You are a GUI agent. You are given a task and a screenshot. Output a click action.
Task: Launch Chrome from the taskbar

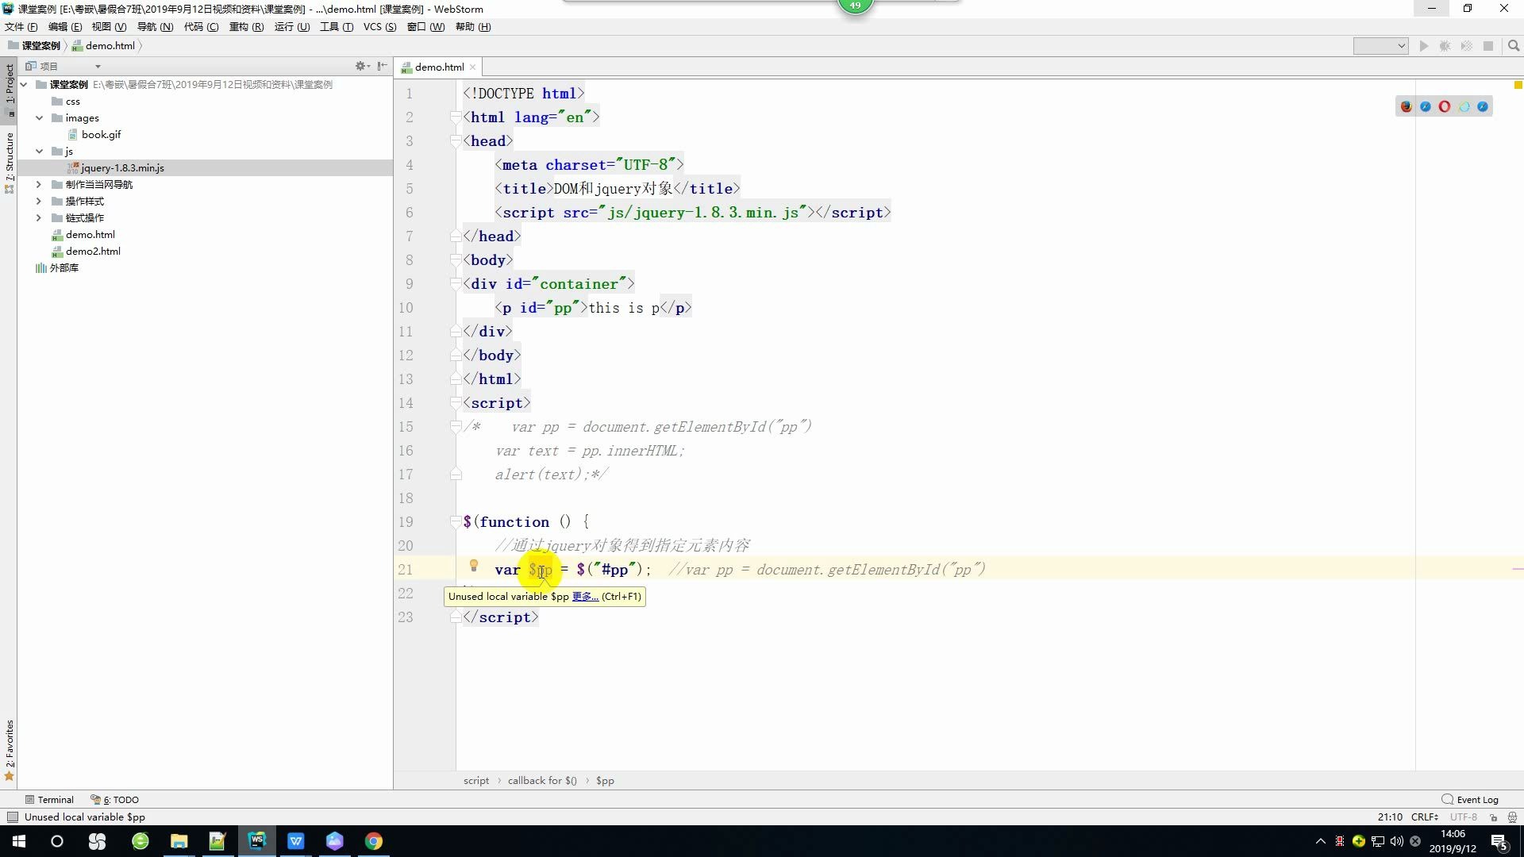click(x=373, y=841)
